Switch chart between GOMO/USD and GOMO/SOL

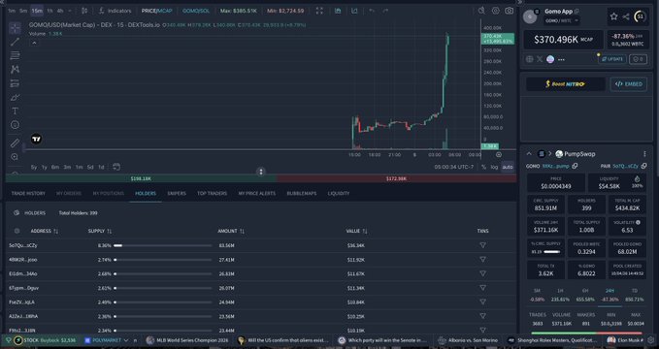click(x=196, y=11)
